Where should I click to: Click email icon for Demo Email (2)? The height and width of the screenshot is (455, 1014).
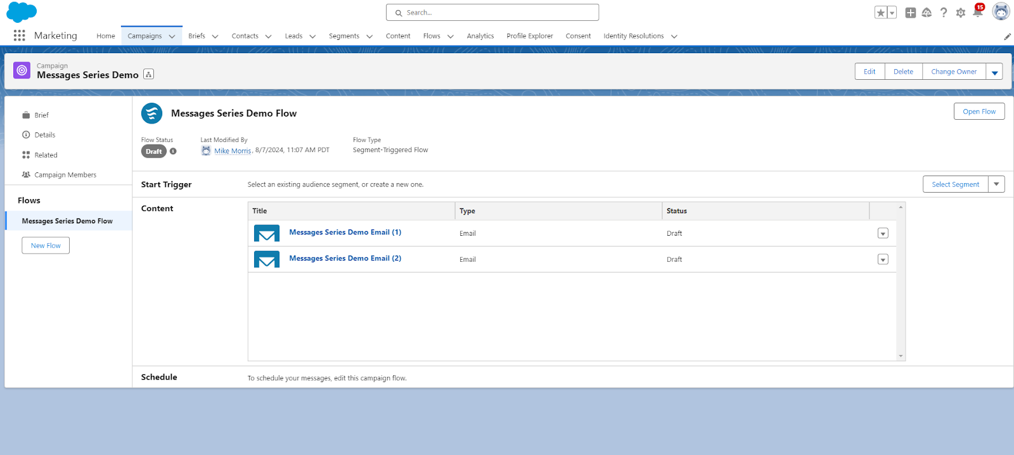pyautogui.click(x=267, y=259)
